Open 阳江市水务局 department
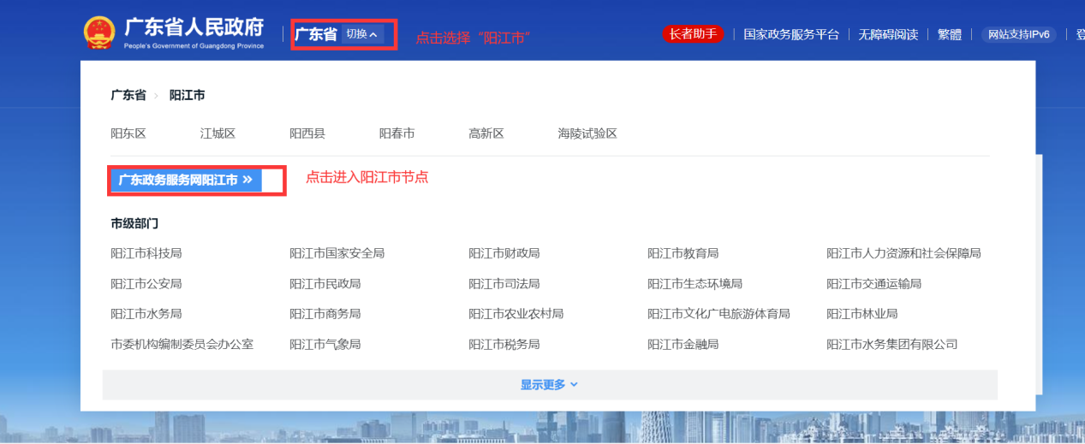Viewport: 1085px width, 444px height. point(146,314)
